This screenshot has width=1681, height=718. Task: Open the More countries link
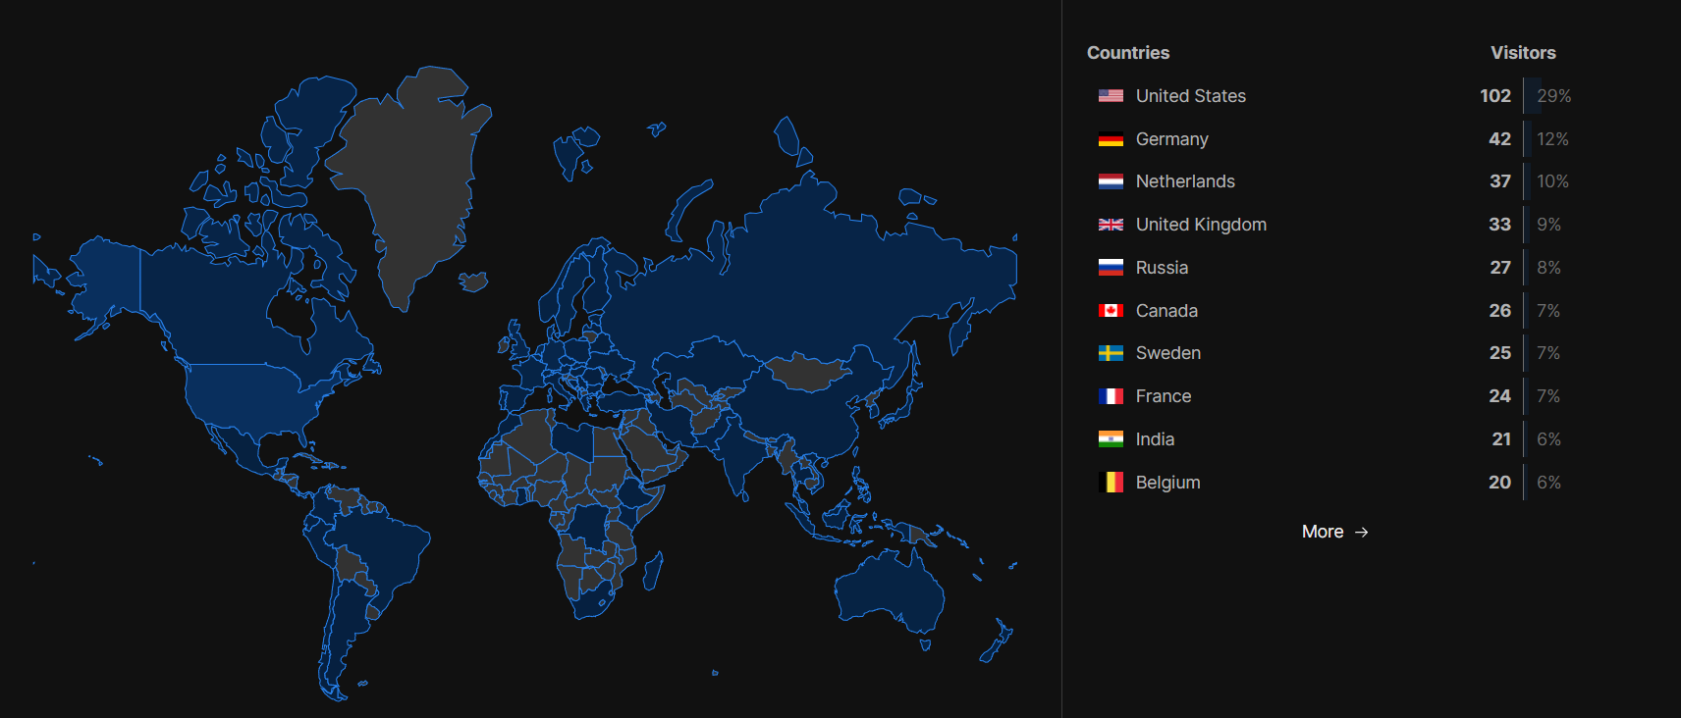click(1334, 532)
